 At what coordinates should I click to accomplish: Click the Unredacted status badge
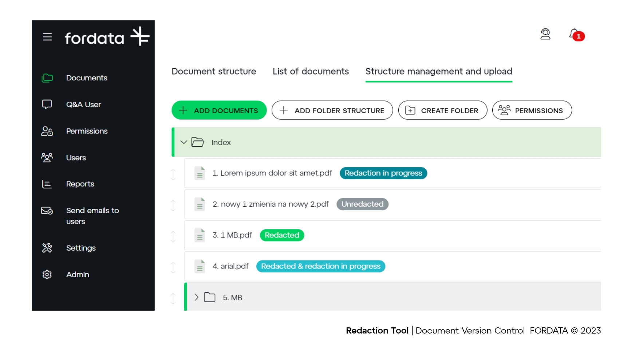tap(362, 204)
